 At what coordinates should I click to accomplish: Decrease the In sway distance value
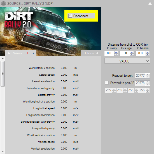point(116,55)
